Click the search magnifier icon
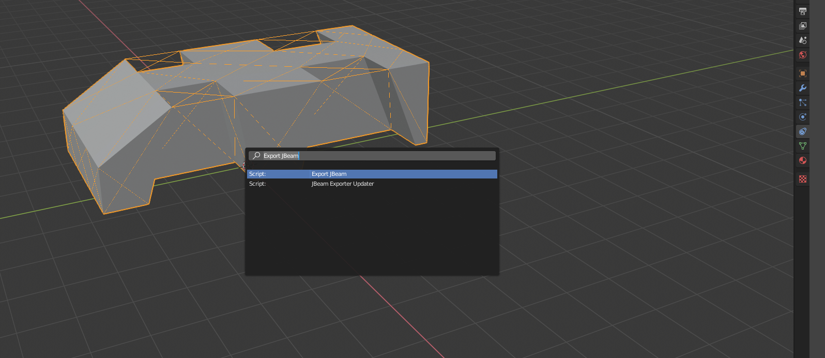The height and width of the screenshot is (358, 825). [x=256, y=156]
